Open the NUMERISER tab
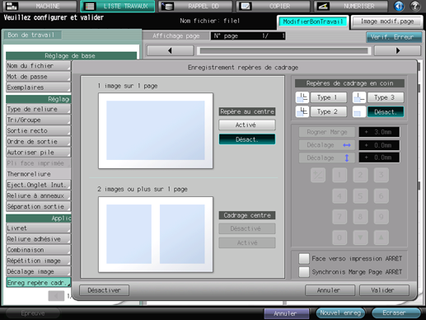 [351, 6]
